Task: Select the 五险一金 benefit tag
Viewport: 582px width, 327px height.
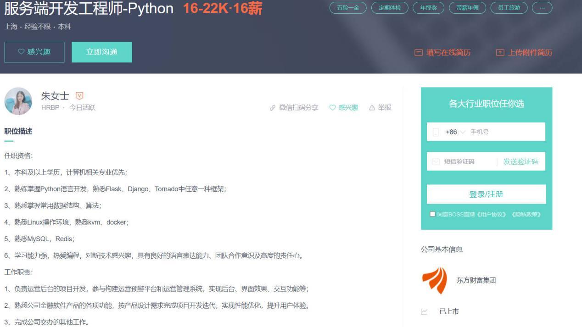Action: pyautogui.click(x=347, y=8)
